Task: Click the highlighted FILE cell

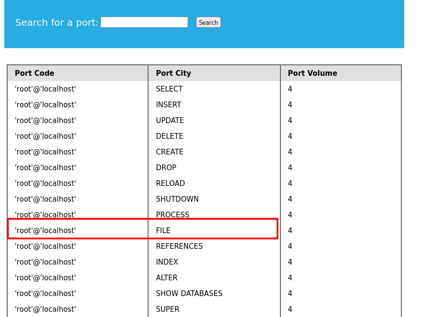Action: [163, 231]
